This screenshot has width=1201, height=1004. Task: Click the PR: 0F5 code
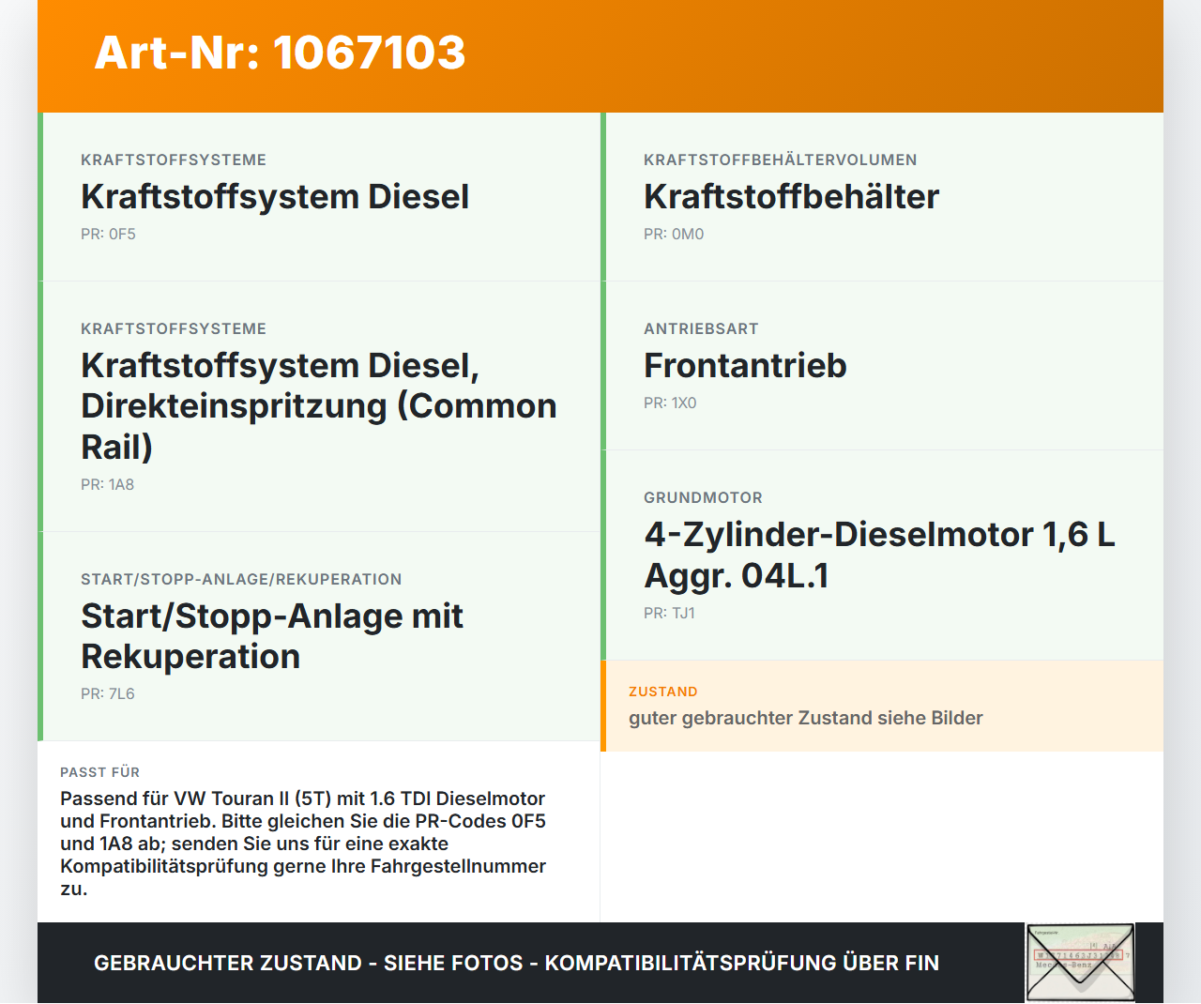click(x=108, y=234)
